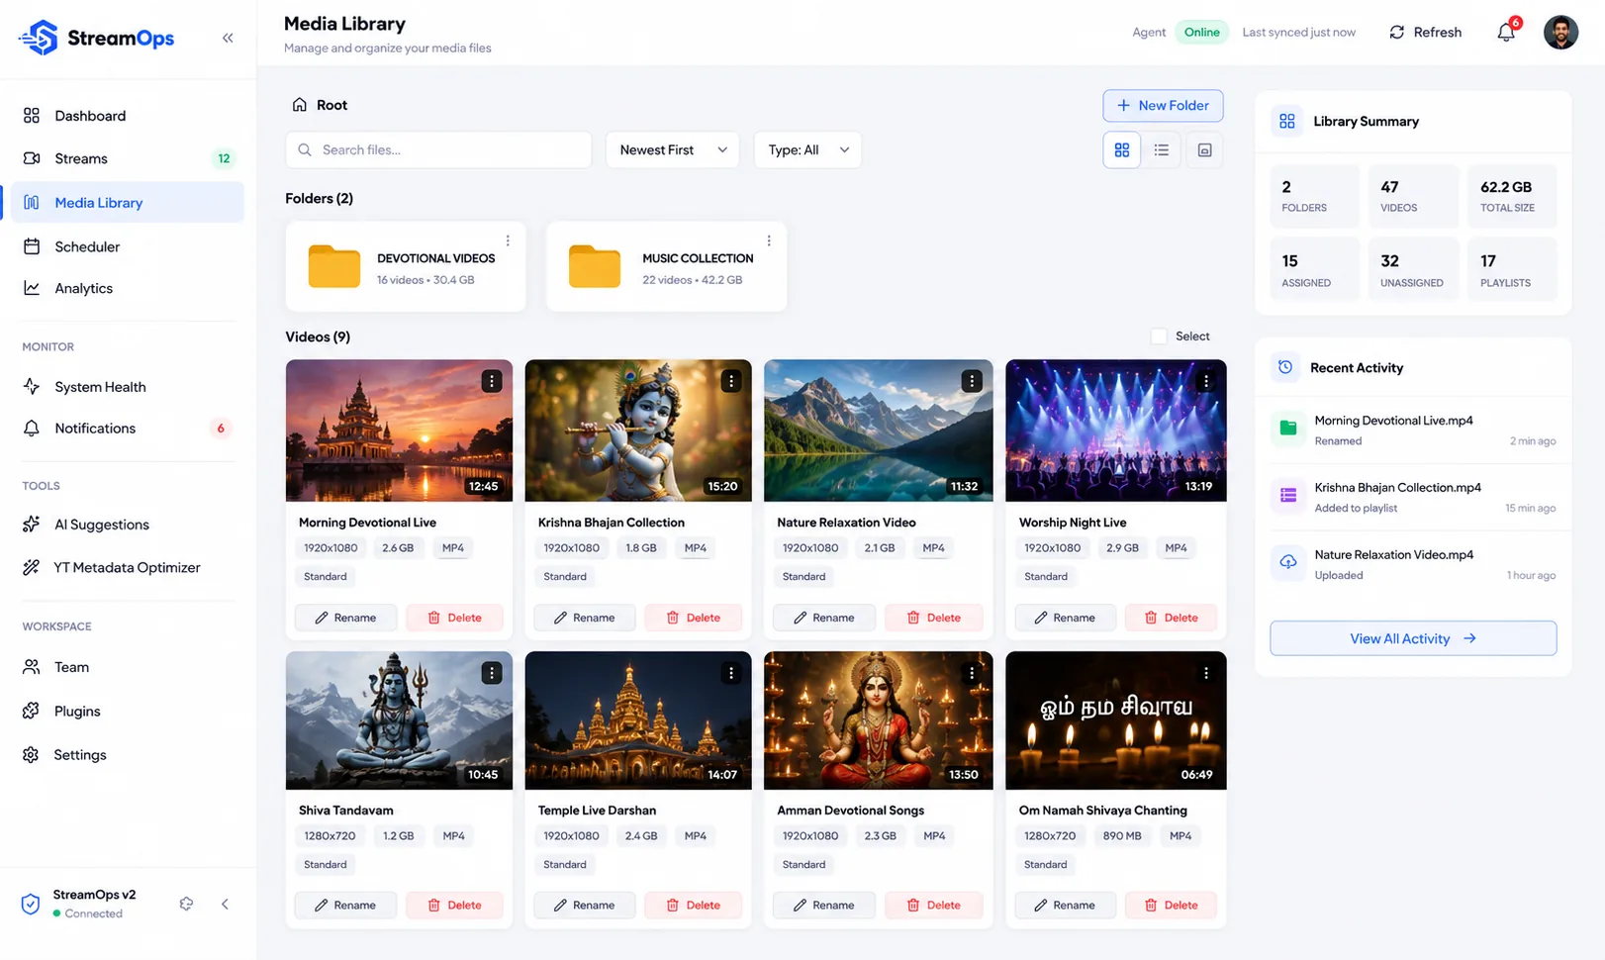Open Scheduler in the sidebar

tap(128, 246)
